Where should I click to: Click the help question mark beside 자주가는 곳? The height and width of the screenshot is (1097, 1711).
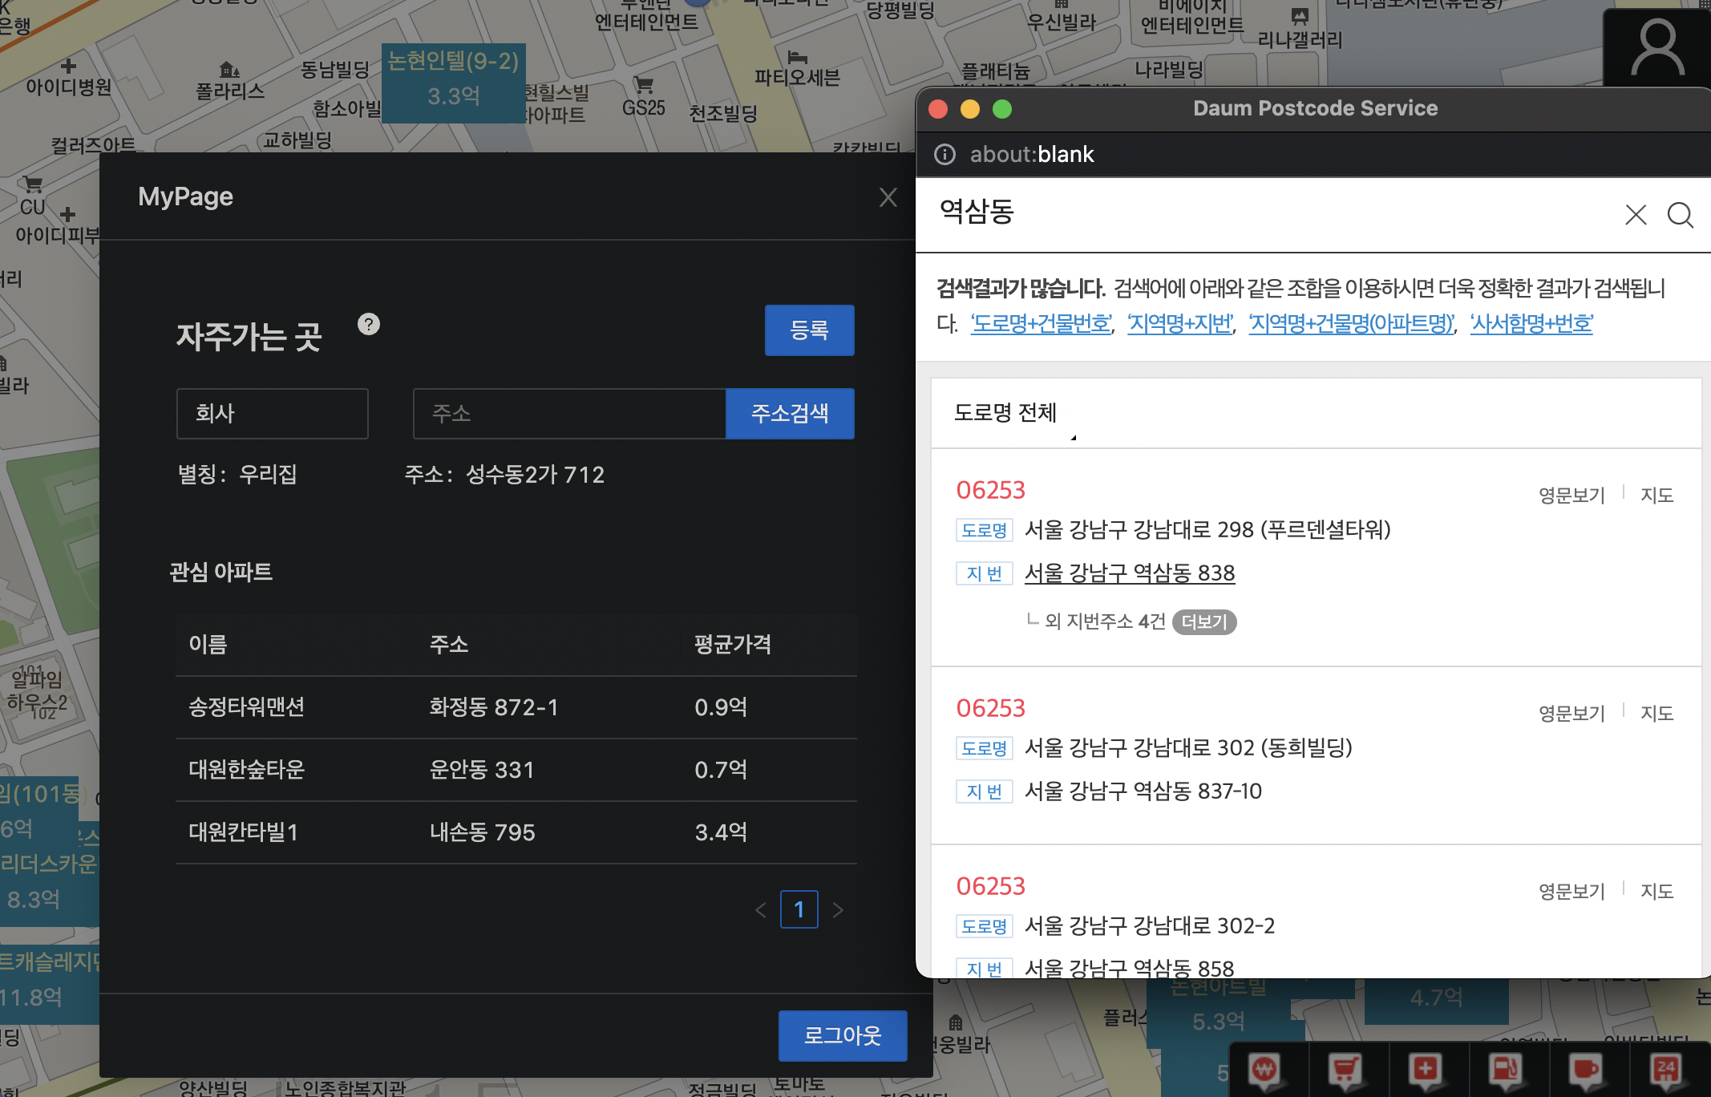[369, 324]
